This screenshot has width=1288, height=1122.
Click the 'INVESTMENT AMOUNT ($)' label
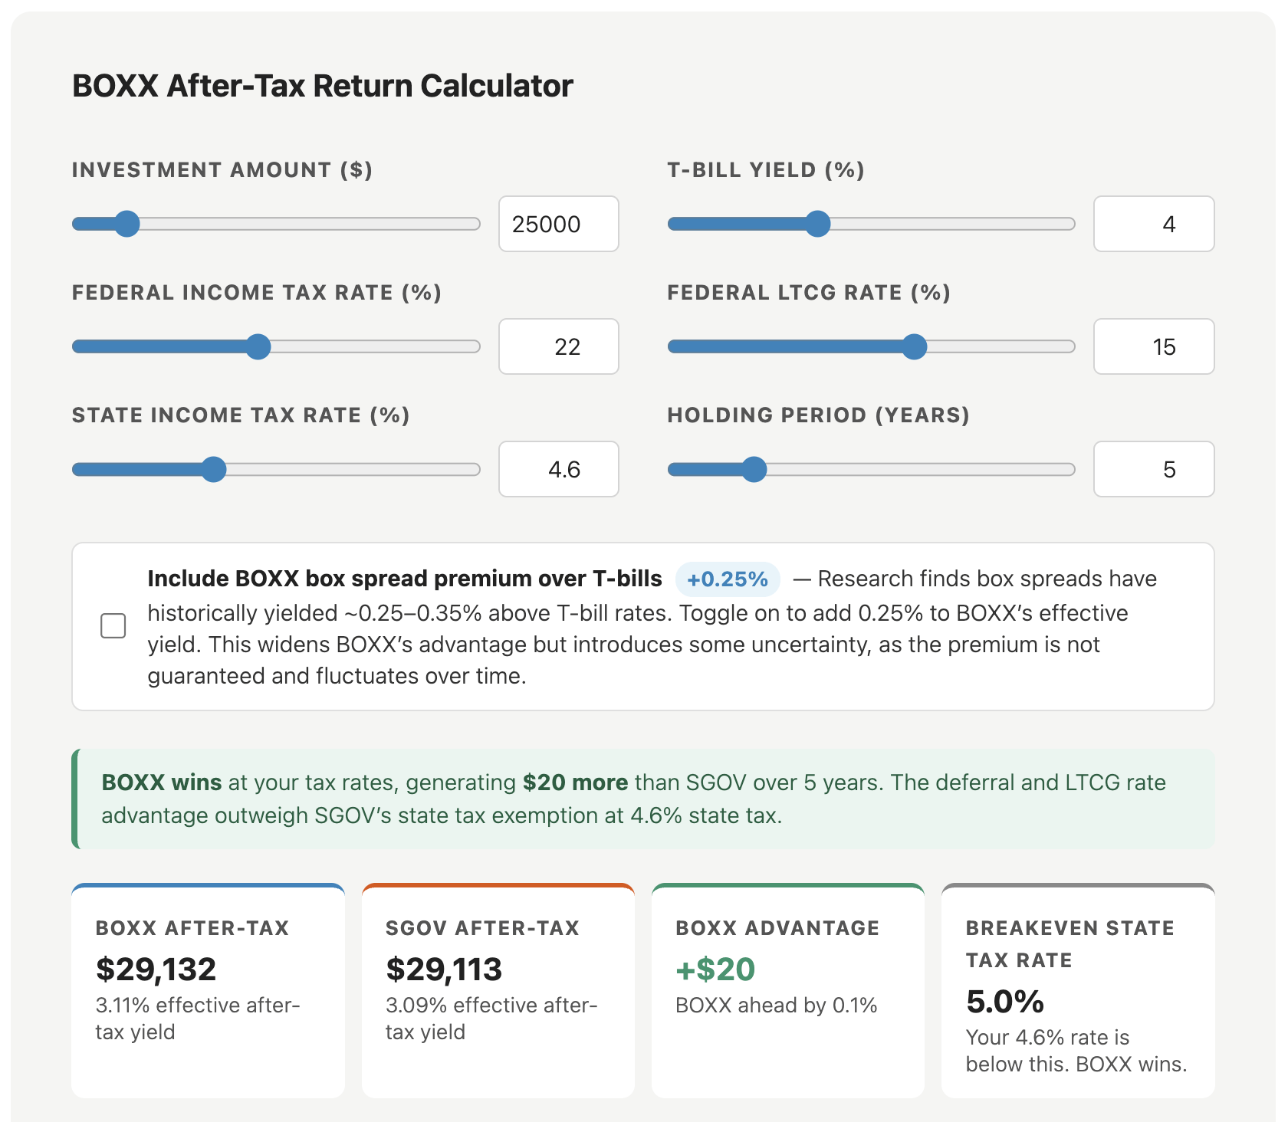222,170
